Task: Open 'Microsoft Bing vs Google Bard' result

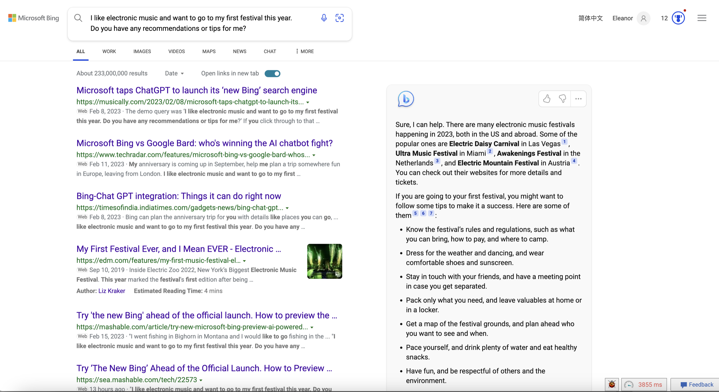Action: tap(205, 143)
